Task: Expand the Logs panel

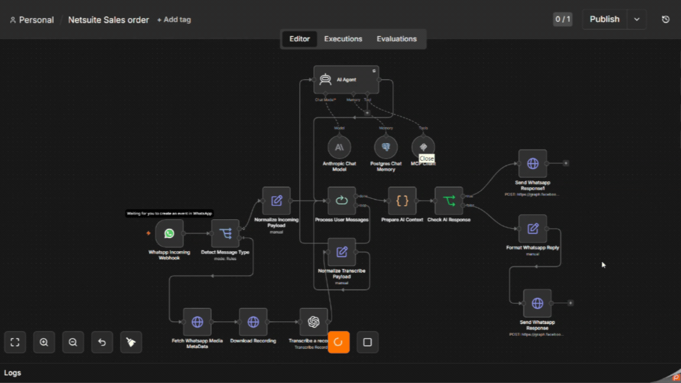Action: pos(12,373)
